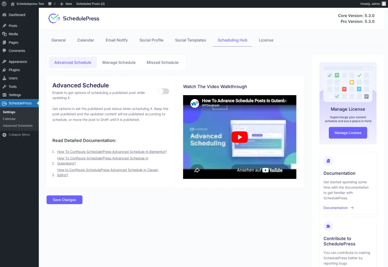Open the Missed Schedule sub-tab
Image resolution: width=388 pixels, height=267 pixels.
point(163,62)
